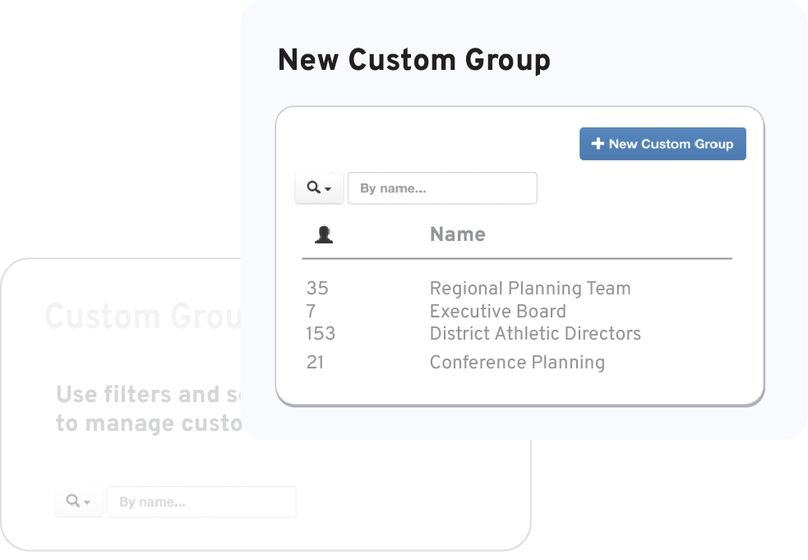
Task: Click member count 21 row cell
Action: [x=316, y=363]
